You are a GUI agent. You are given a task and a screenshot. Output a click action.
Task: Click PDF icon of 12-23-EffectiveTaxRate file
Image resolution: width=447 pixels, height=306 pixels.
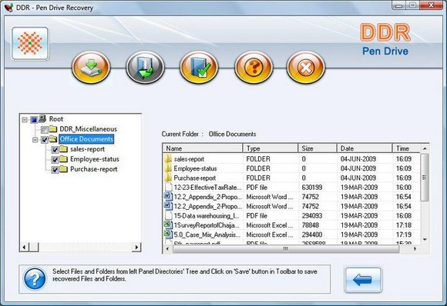point(169,187)
